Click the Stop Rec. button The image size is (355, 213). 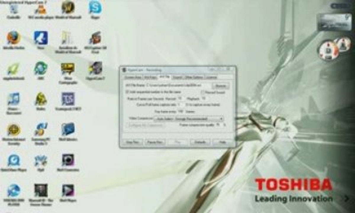coord(133,142)
